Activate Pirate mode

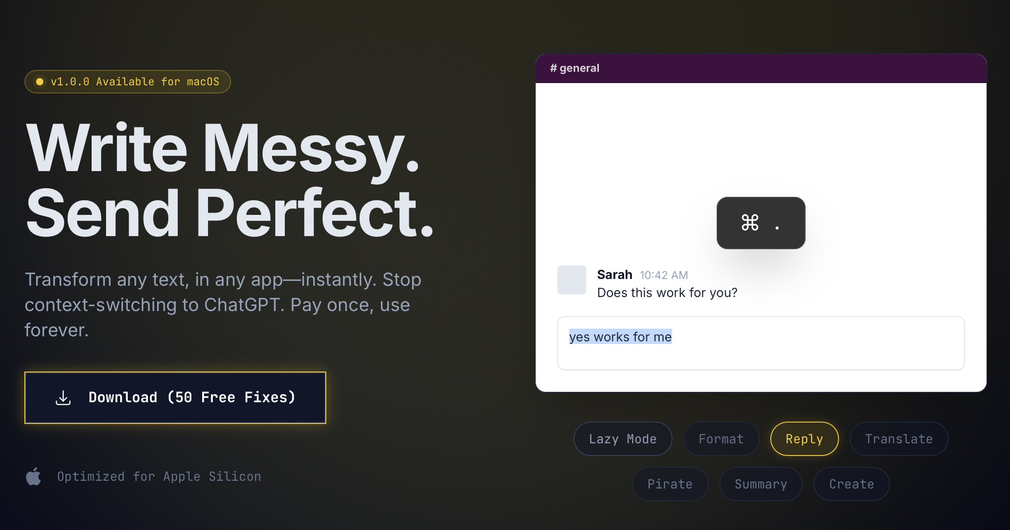(x=670, y=484)
